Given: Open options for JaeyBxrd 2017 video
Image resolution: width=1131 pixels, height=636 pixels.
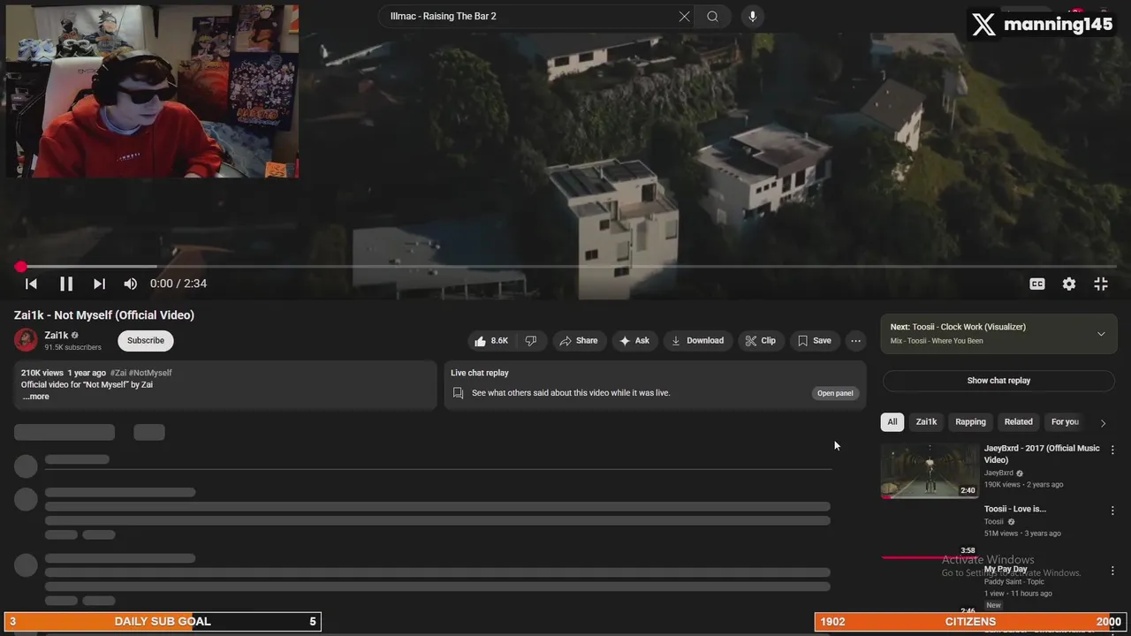Looking at the screenshot, I should point(1112,450).
